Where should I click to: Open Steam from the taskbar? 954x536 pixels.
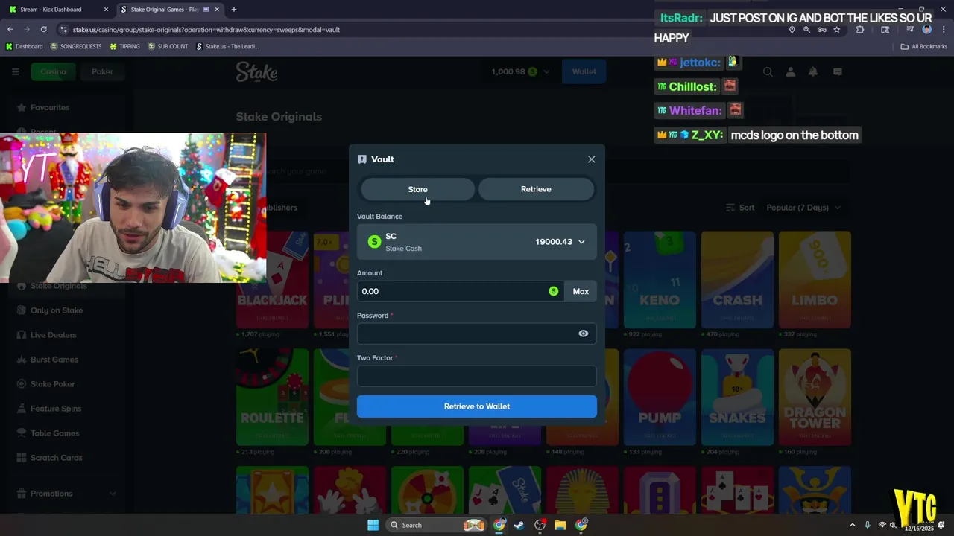(519, 525)
